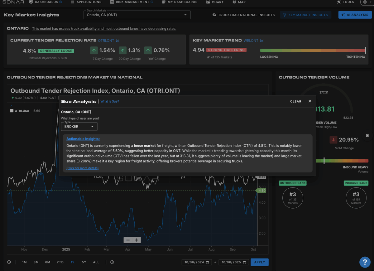Switch to Truckload National Insights tab
Image resolution: width=374 pixels, height=271 pixels.
243,15
